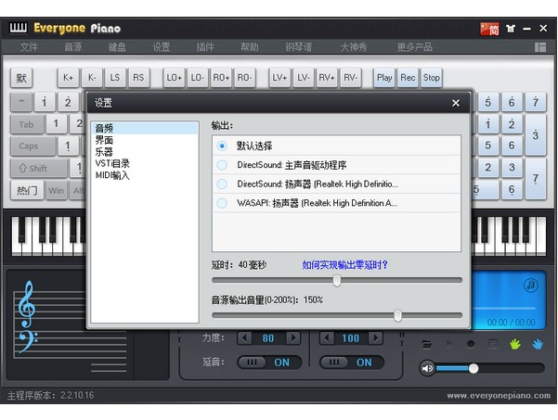Screen dimensions: 558x420
Task: Increase 力度 value with right arrow
Action: coord(293,338)
